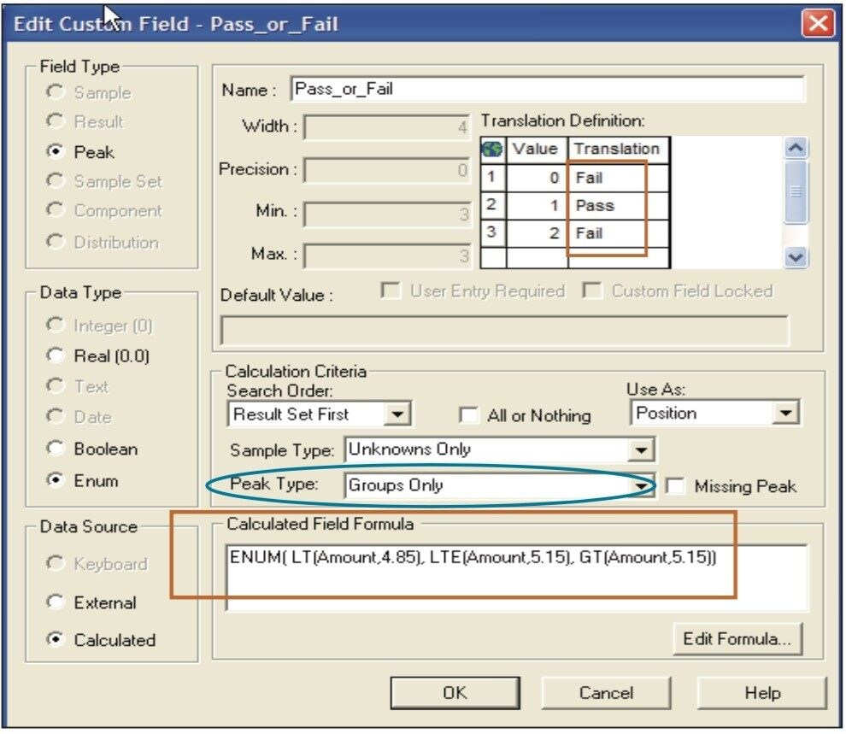Close the Edit Custom Field dialog
This screenshot has width=846, height=734.
818,23
